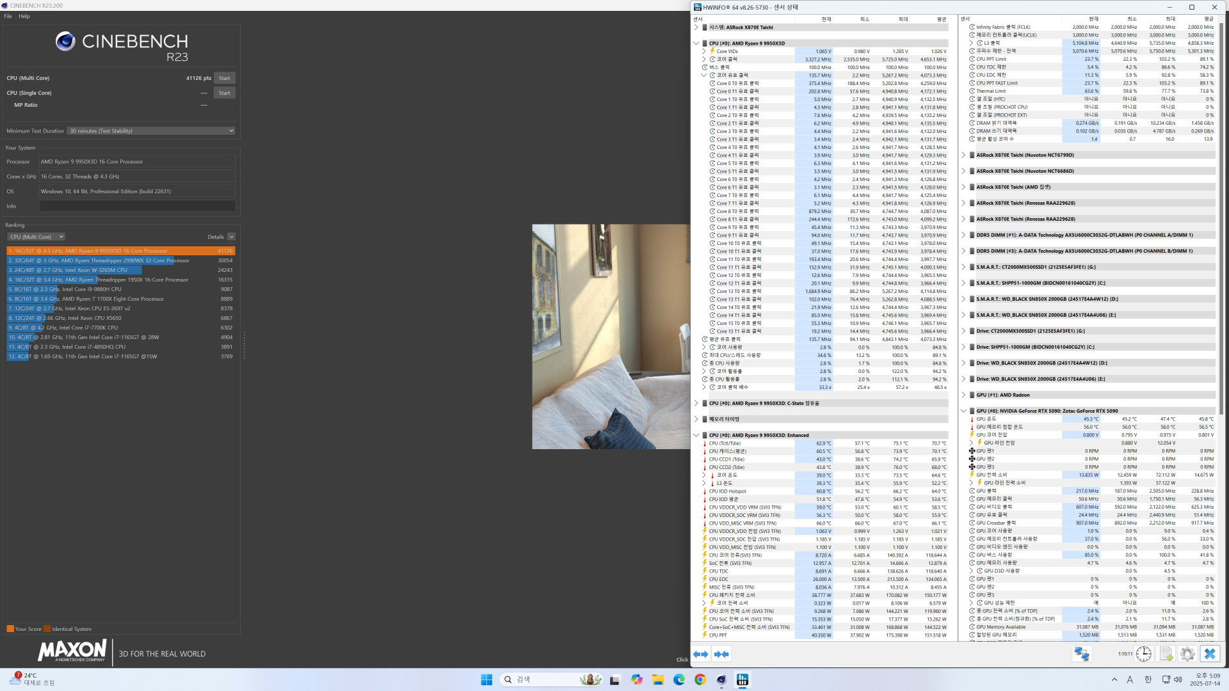
Task: Click the Info input field
Action: point(137,206)
